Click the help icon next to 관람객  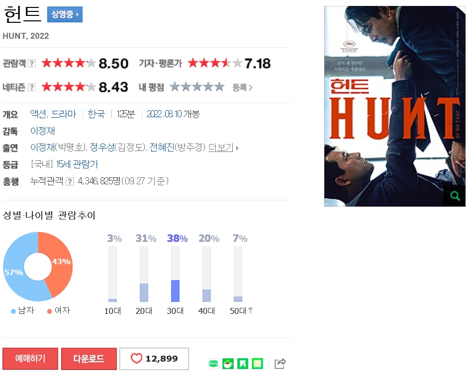point(32,64)
